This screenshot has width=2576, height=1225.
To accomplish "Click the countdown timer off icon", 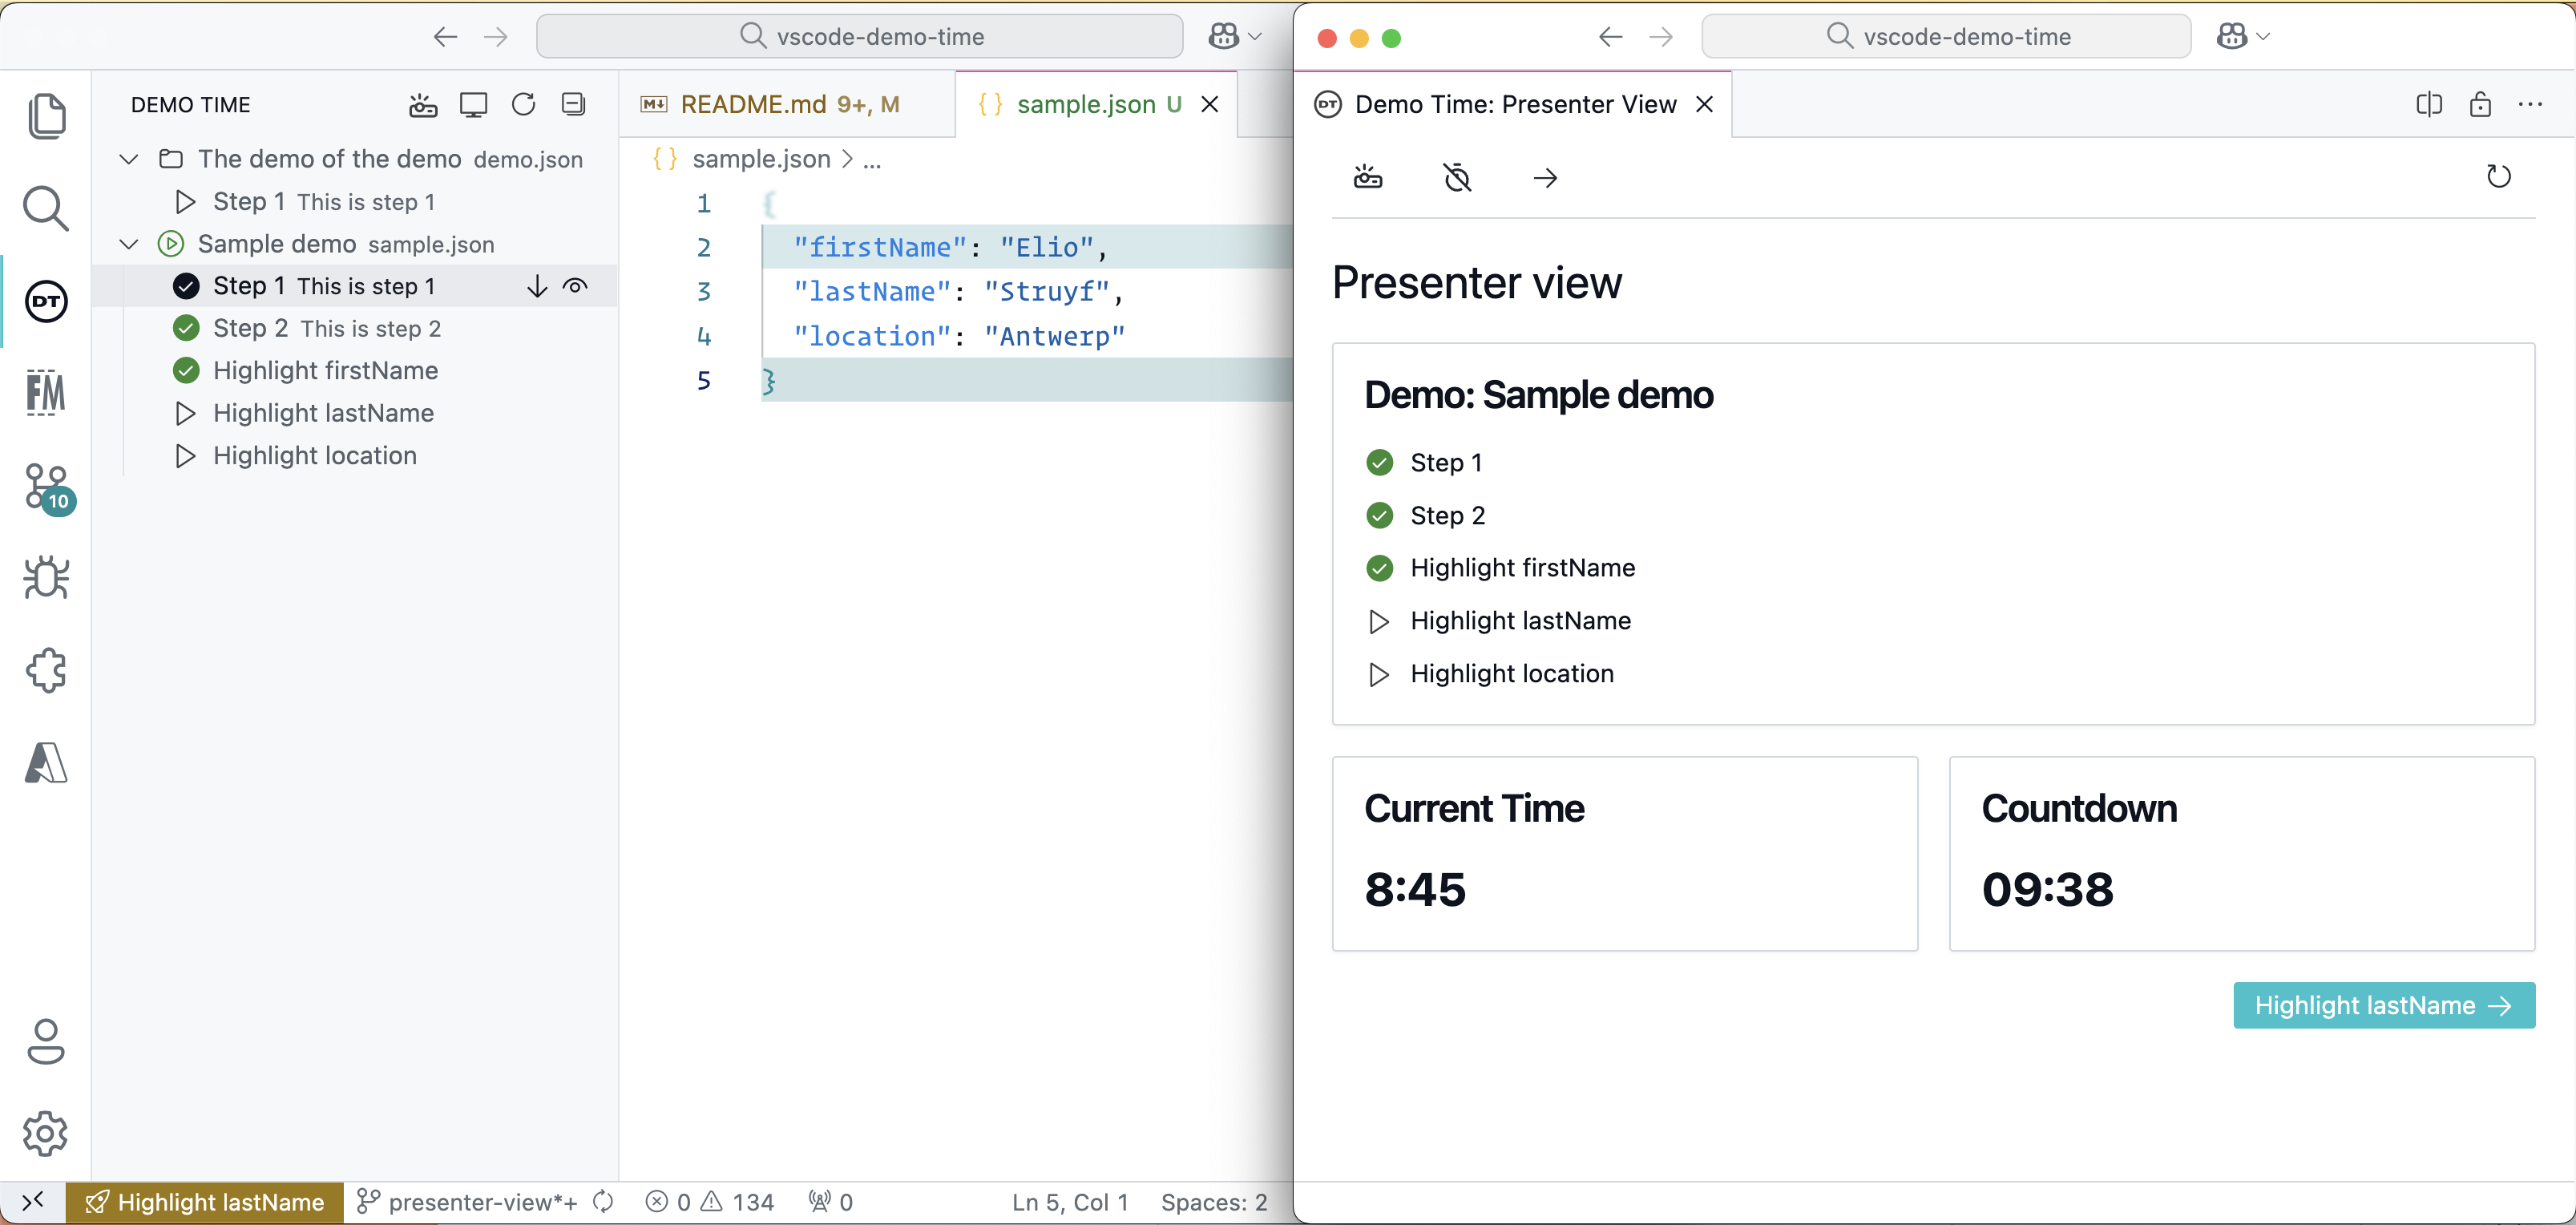I will tap(1457, 178).
